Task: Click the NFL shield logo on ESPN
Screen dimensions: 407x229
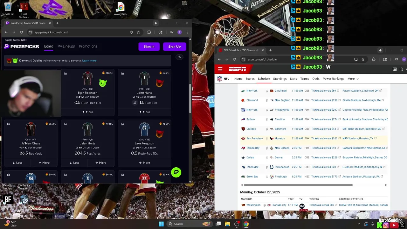Action: click(220, 79)
